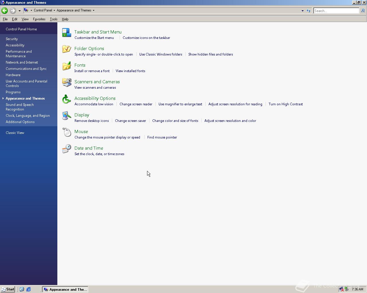Image resolution: width=367 pixels, height=293 pixels.
Task: Click the second system tray icon beside clock
Action: (x=347, y=289)
